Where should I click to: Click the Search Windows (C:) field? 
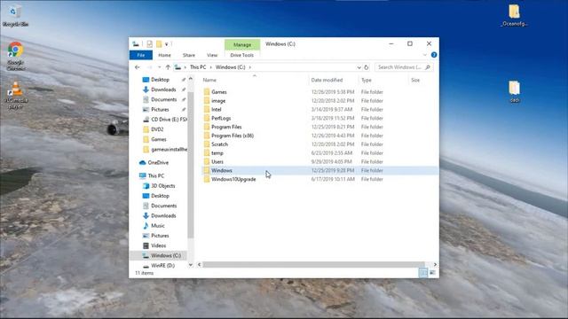[x=404, y=67]
